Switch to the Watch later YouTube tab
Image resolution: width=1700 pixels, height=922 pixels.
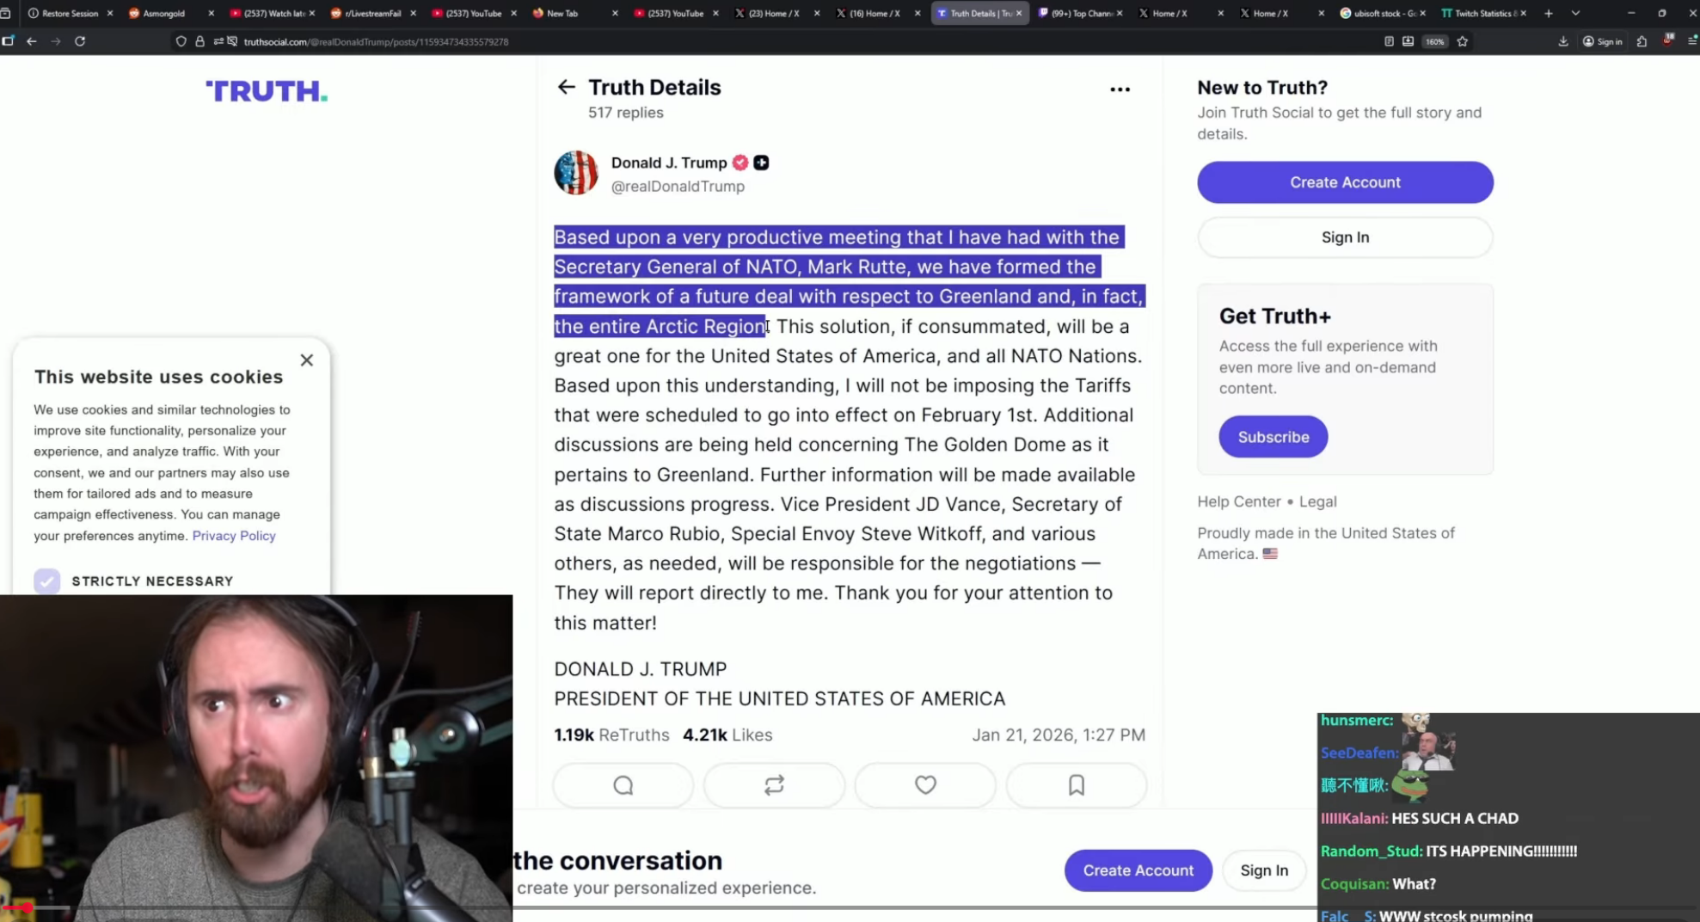[273, 13]
